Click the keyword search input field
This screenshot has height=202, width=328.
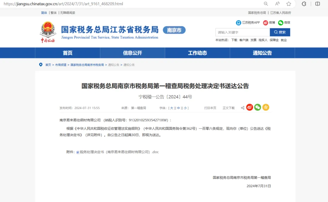[x=242, y=32]
